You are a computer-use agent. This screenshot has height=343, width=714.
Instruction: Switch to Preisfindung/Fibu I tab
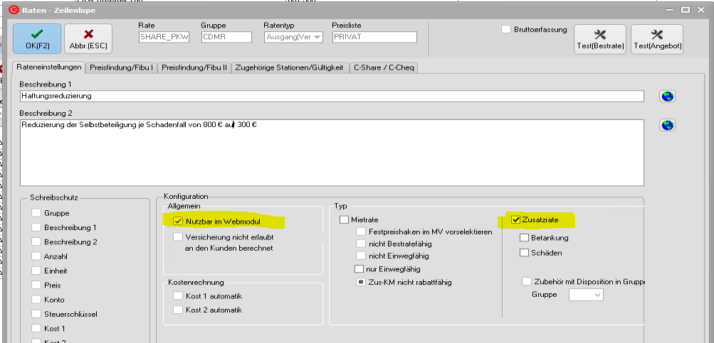[x=122, y=67]
